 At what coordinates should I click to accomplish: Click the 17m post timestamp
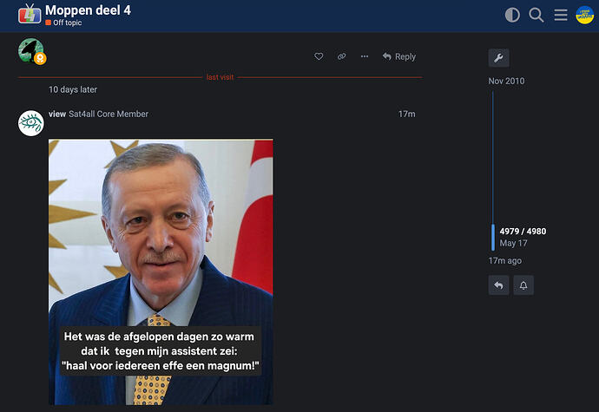tap(406, 114)
